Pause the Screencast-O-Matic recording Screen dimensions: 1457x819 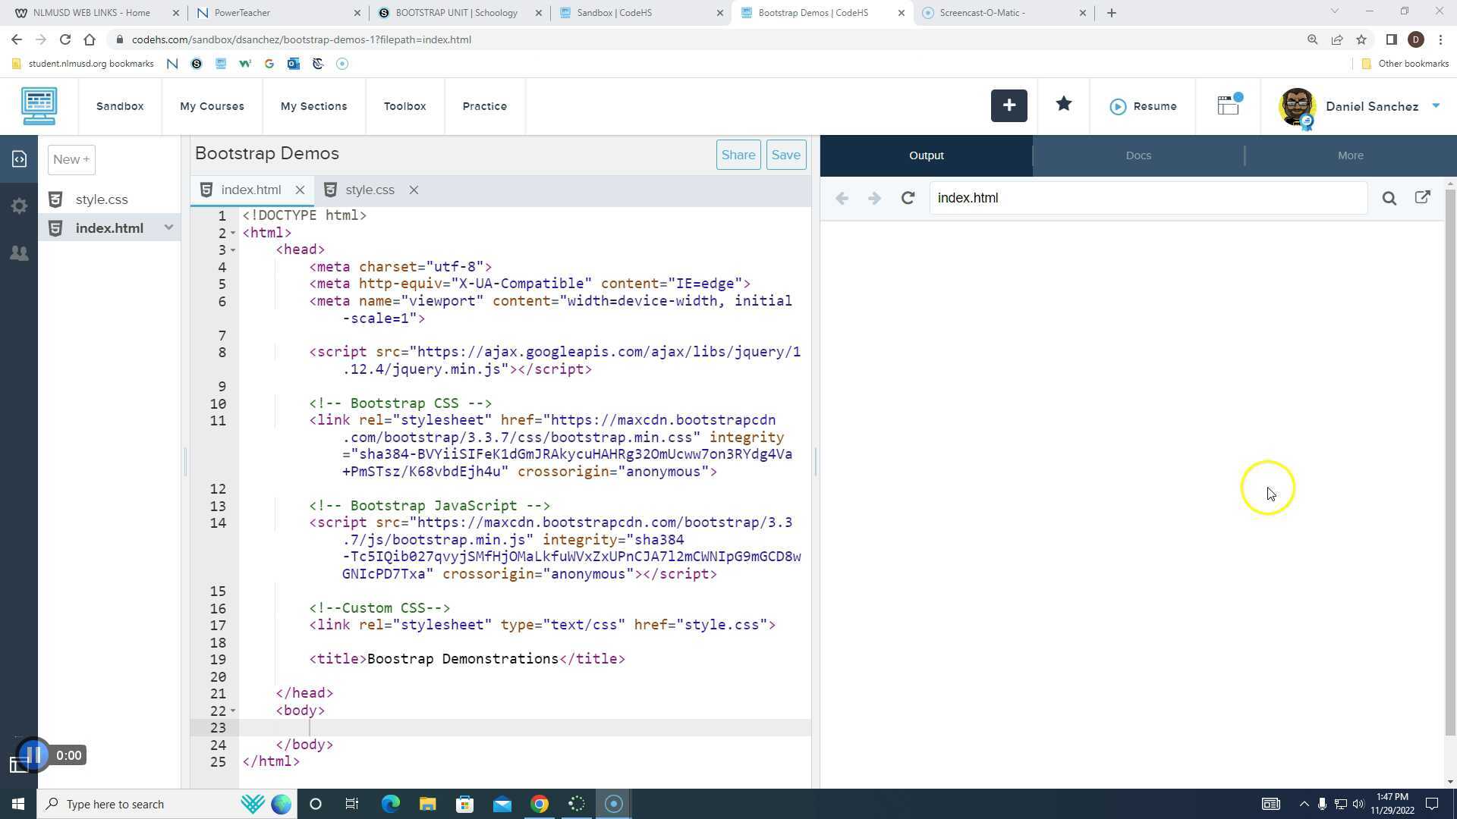33,755
